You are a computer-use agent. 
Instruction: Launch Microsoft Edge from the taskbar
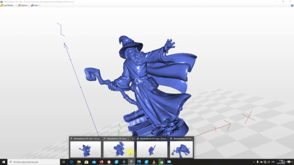[72, 162]
